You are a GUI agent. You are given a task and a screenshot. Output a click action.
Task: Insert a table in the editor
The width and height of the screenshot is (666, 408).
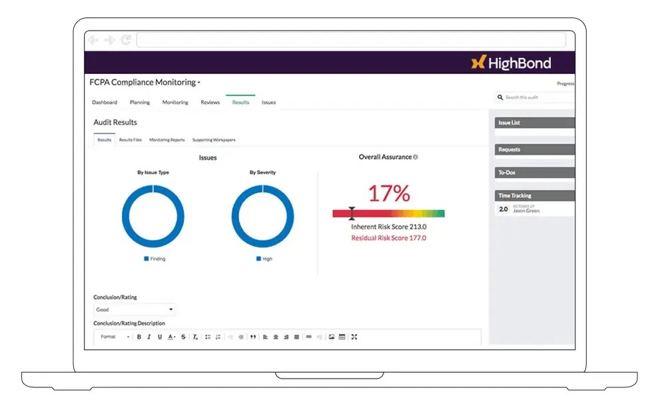click(342, 337)
